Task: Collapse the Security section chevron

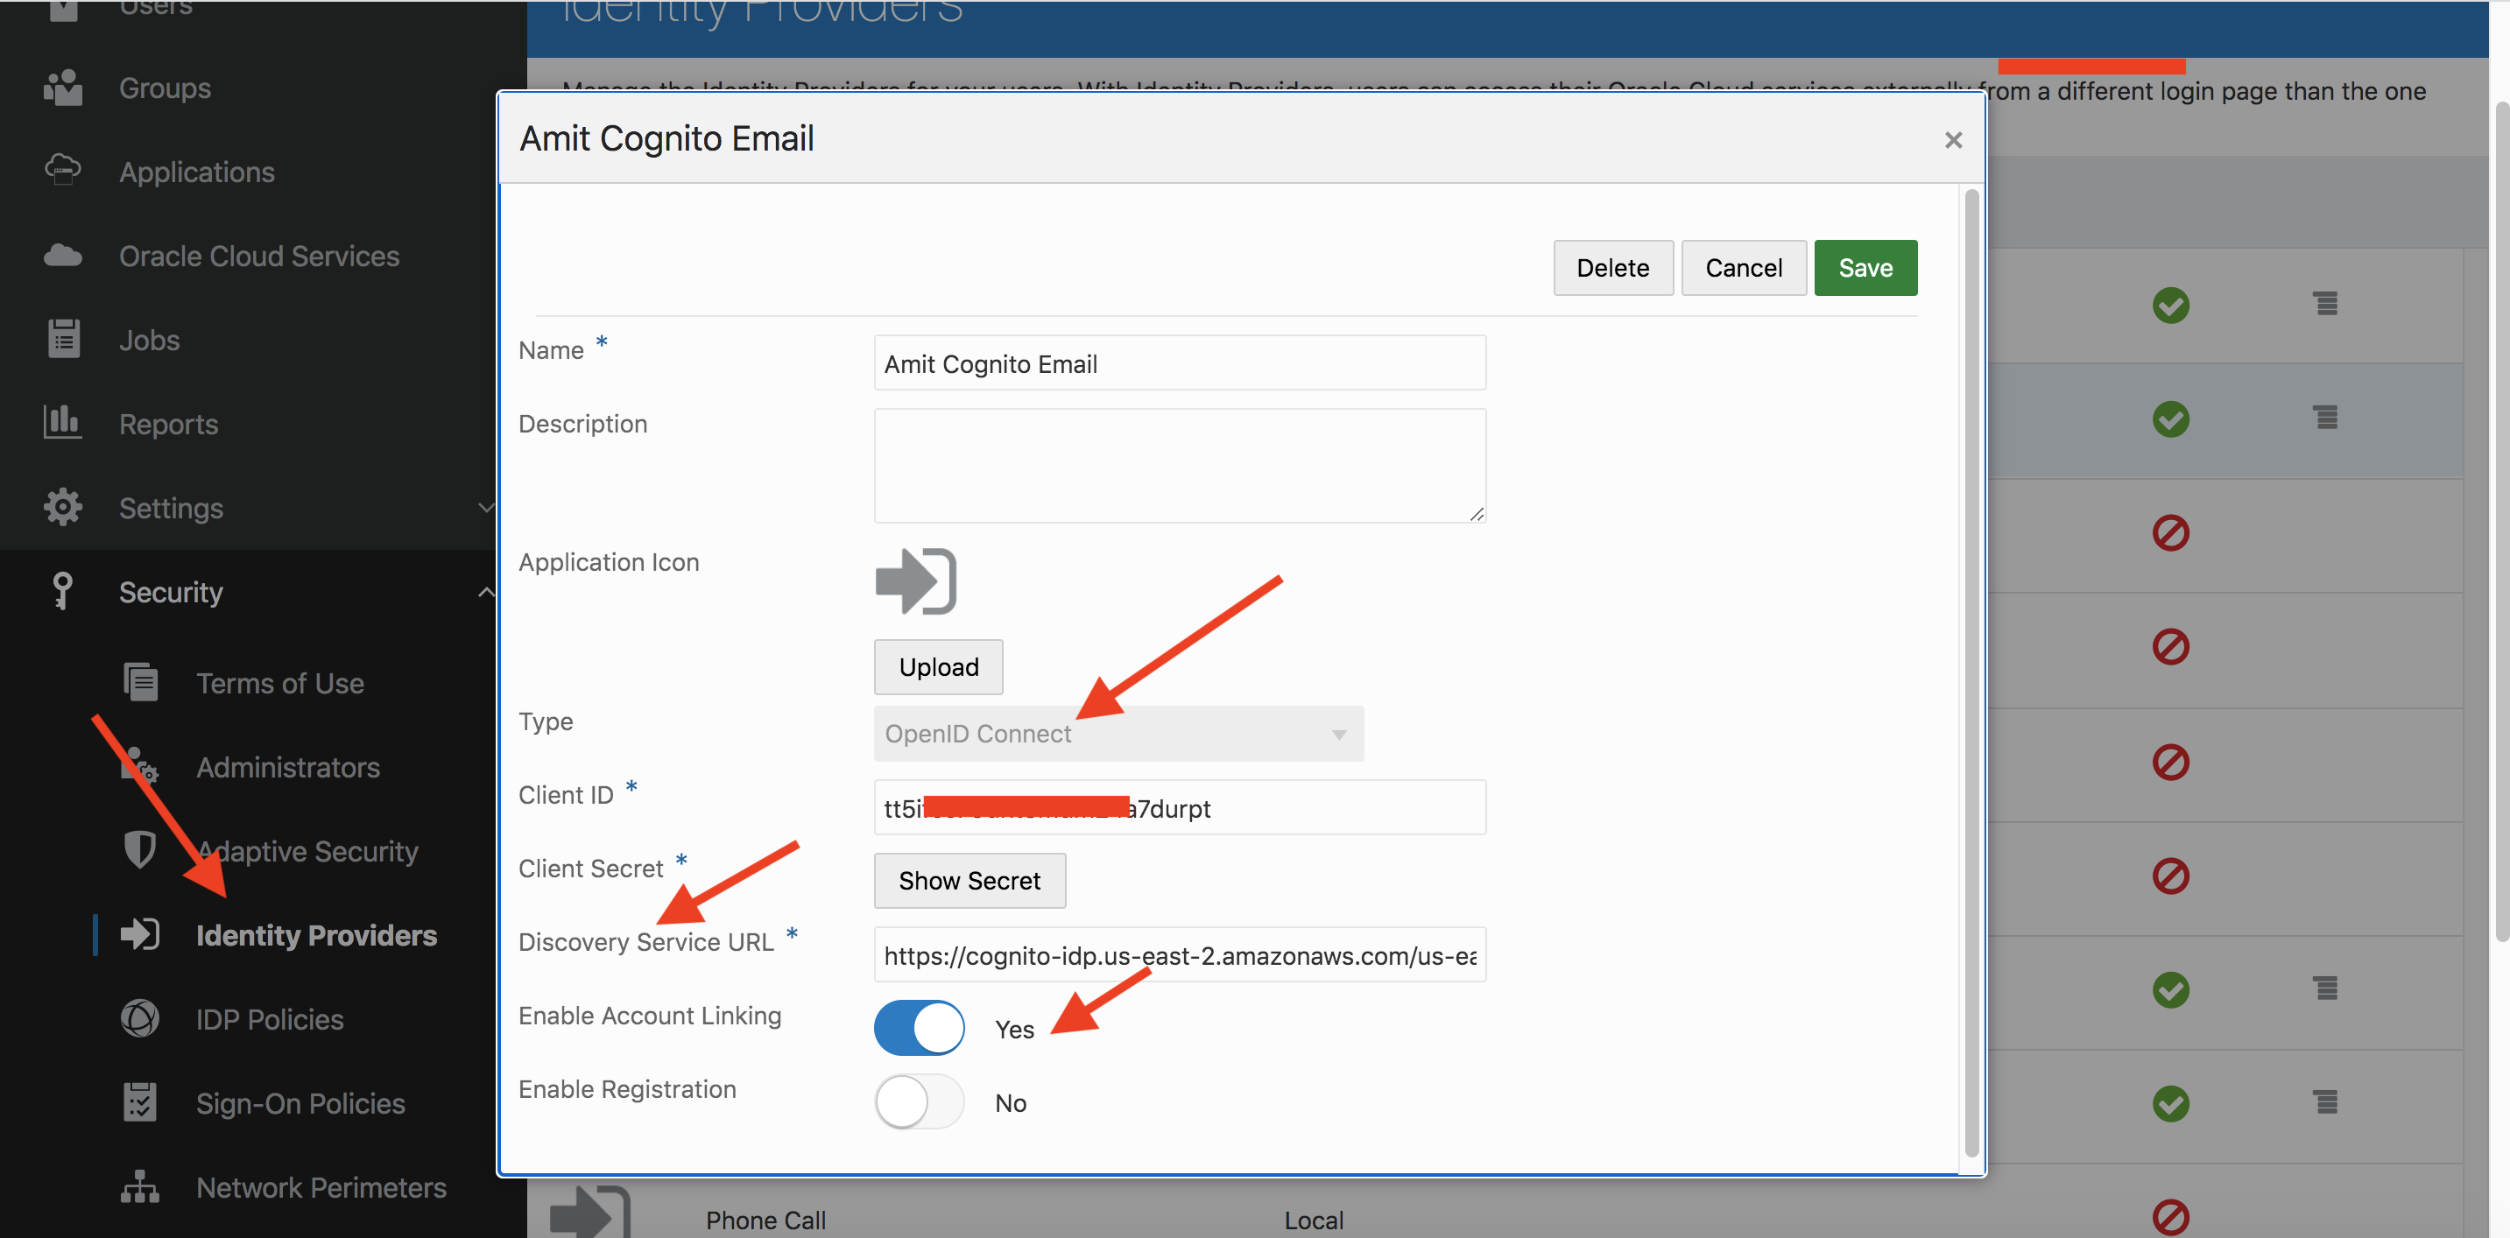Action: click(486, 591)
